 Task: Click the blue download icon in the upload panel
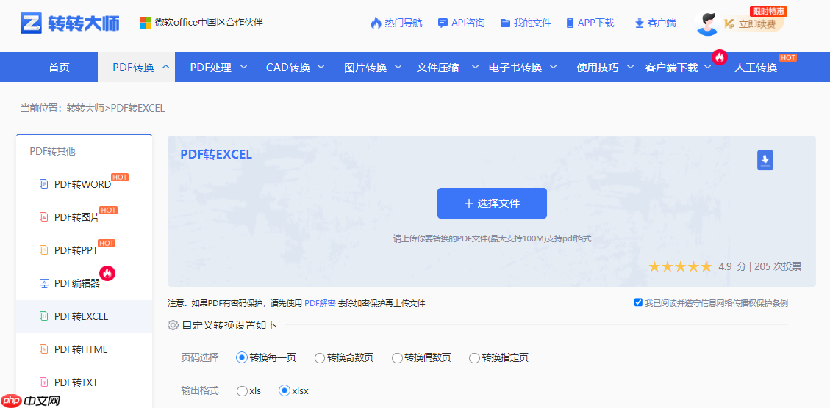point(765,160)
